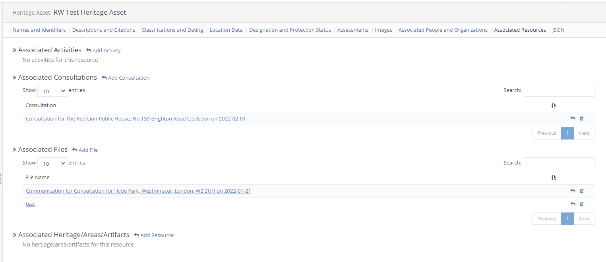Remove the Hyde Park communication file with the trash icon
Image resolution: width=606 pixels, height=262 pixels.
pyautogui.click(x=581, y=191)
